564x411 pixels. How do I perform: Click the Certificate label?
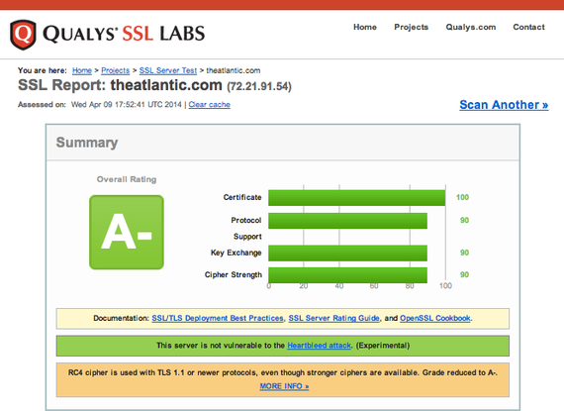(x=242, y=197)
